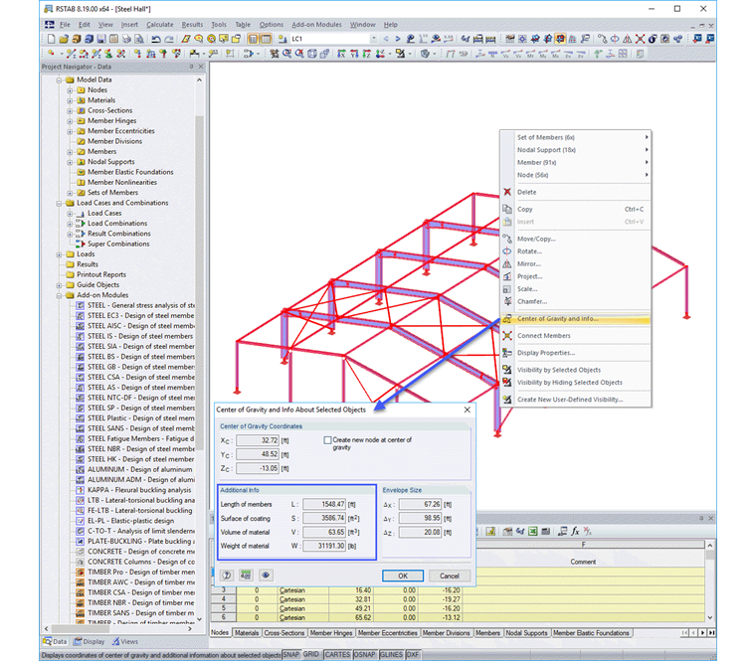
Task: Expand the Nodes tree item
Action: tap(70, 90)
